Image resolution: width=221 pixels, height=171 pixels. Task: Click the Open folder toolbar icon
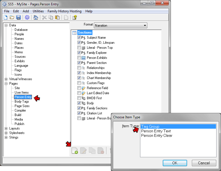12,18
